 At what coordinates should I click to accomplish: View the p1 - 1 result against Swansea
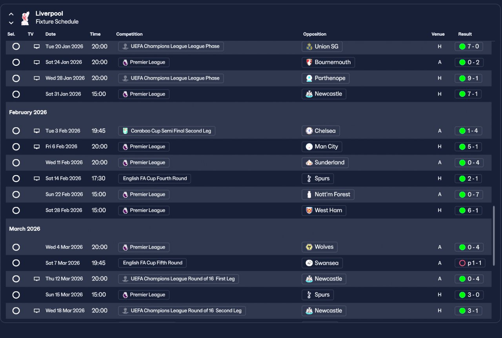pyautogui.click(x=470, y=263)
